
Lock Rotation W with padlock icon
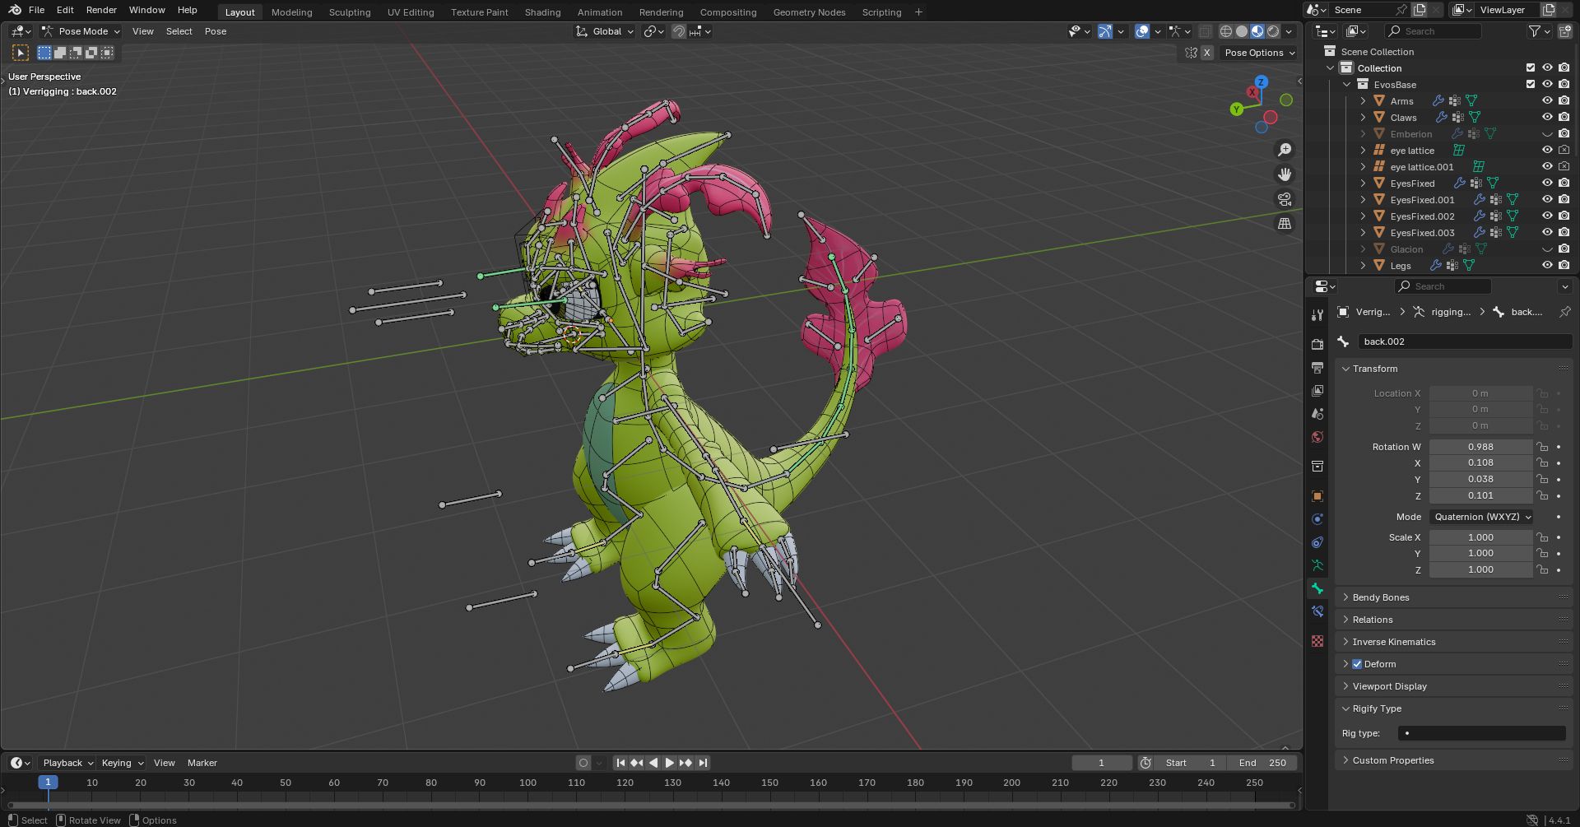click(1543, 447)
